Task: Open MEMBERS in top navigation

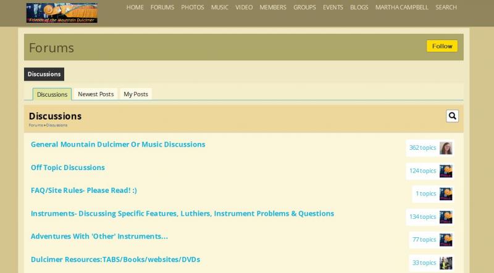Action: point(273,7)
